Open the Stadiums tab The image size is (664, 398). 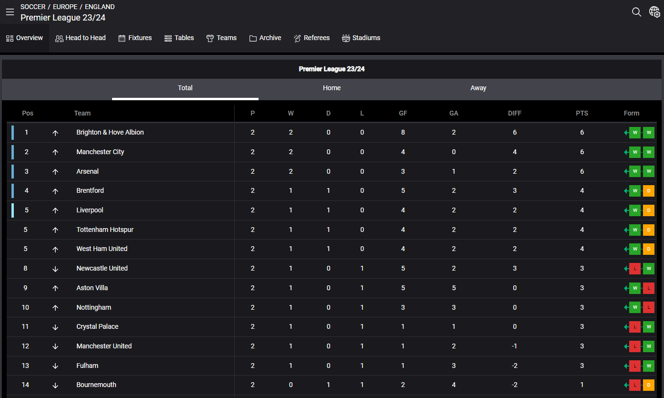[361, 38]
